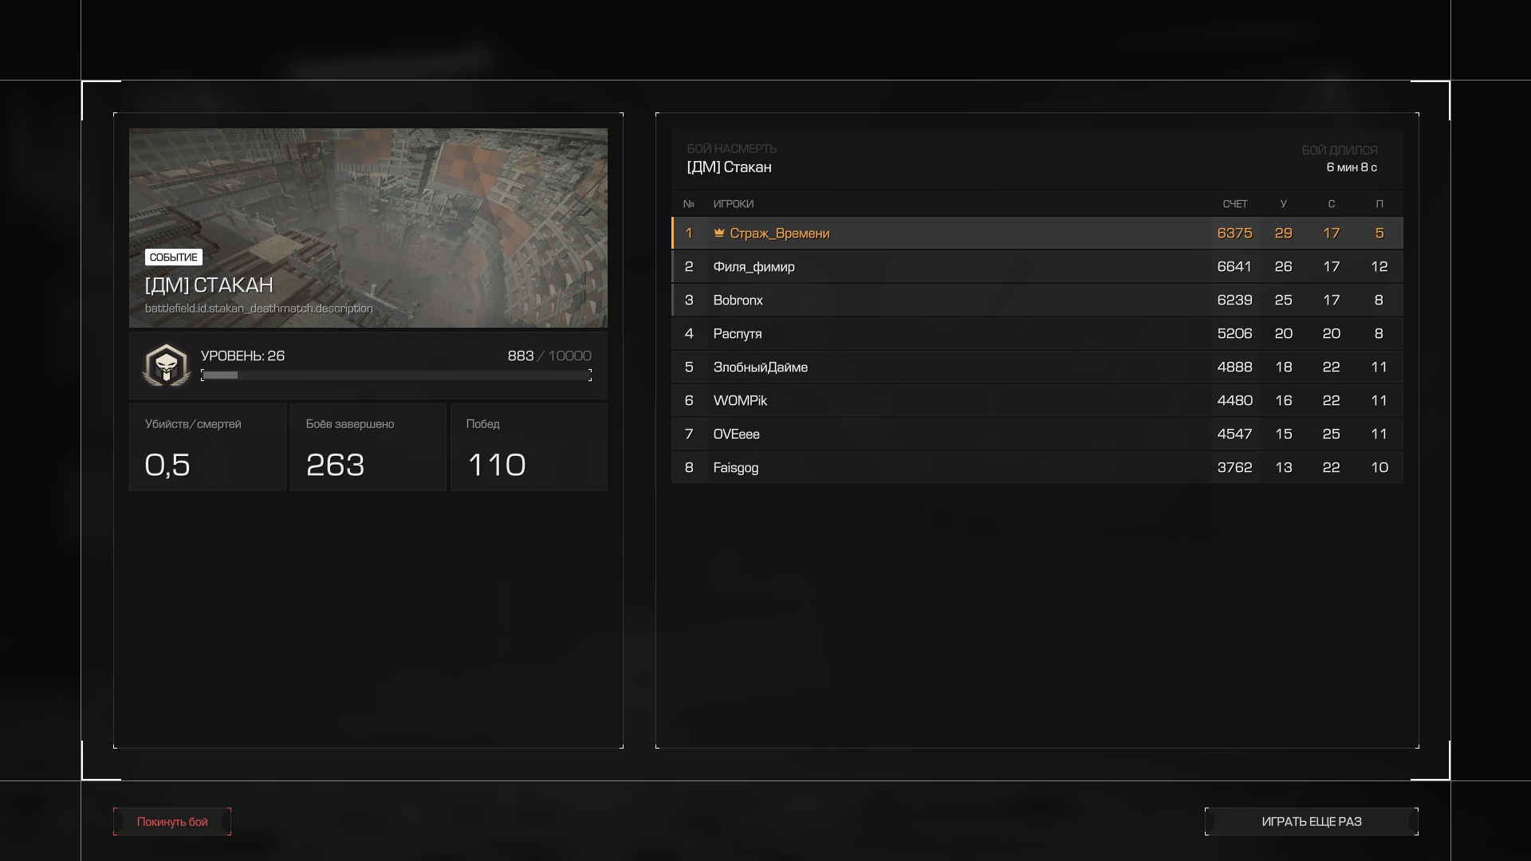Select player row Bobronx
The width and height of the screenshot is (1531, 861).
[x=1037, y=301]
